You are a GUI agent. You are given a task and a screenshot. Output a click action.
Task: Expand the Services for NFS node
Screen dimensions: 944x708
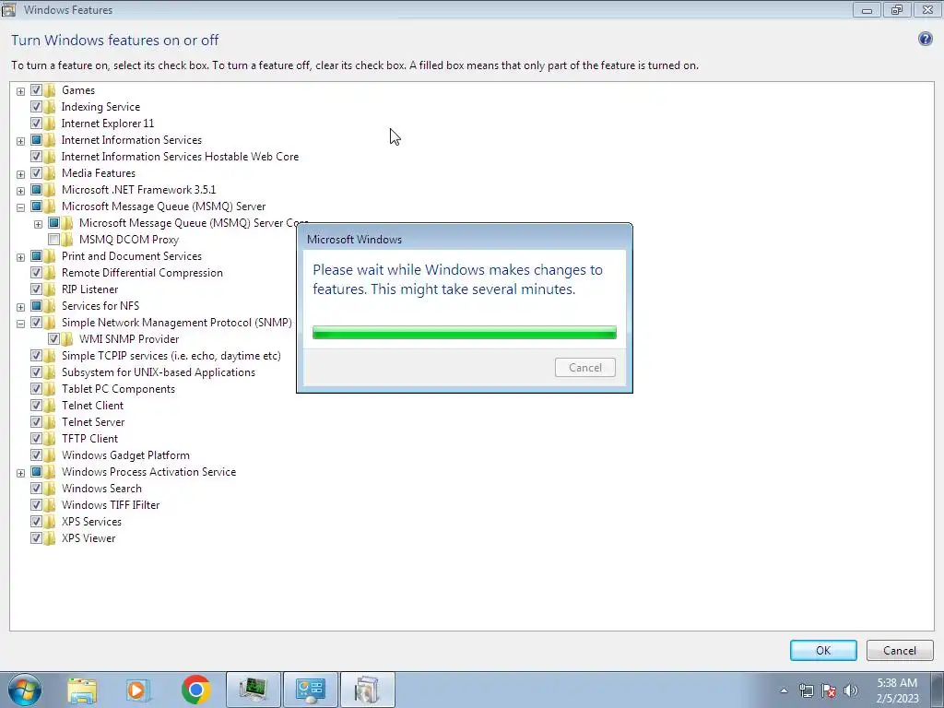(x=20, y=307)
